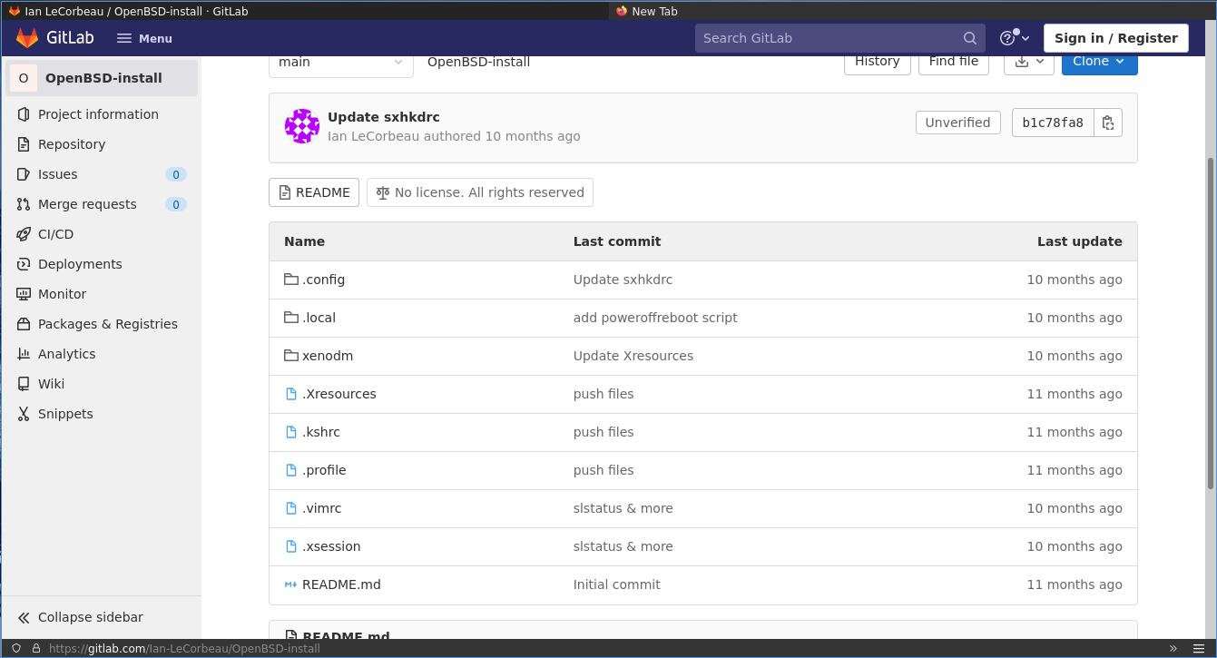Click the .xsession file icon
This screenshot has height=658, width=1217.
pos(291,546)
